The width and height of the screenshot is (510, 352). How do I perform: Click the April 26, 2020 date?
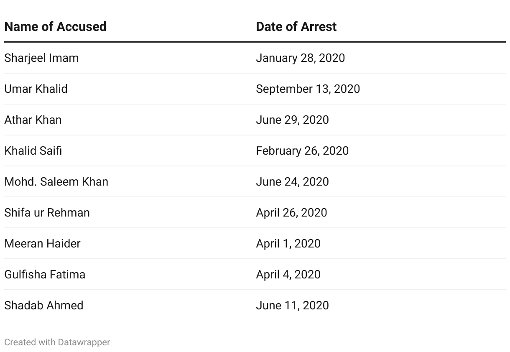pos(292,212)
